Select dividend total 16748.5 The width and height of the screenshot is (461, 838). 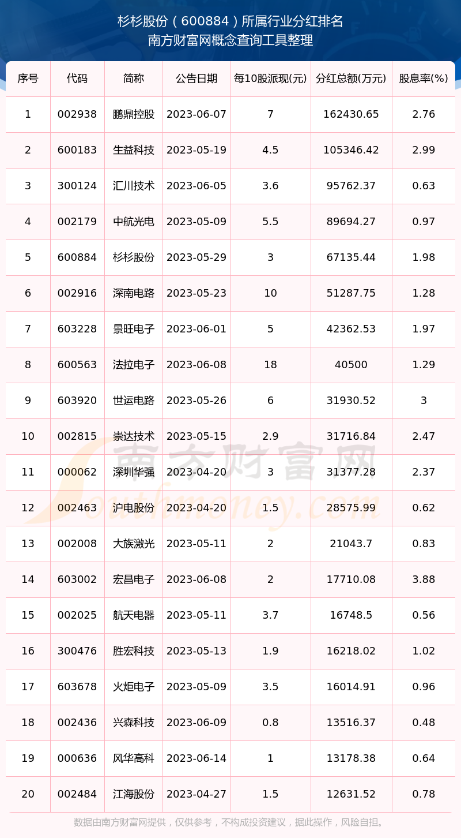tap(351, 615)
